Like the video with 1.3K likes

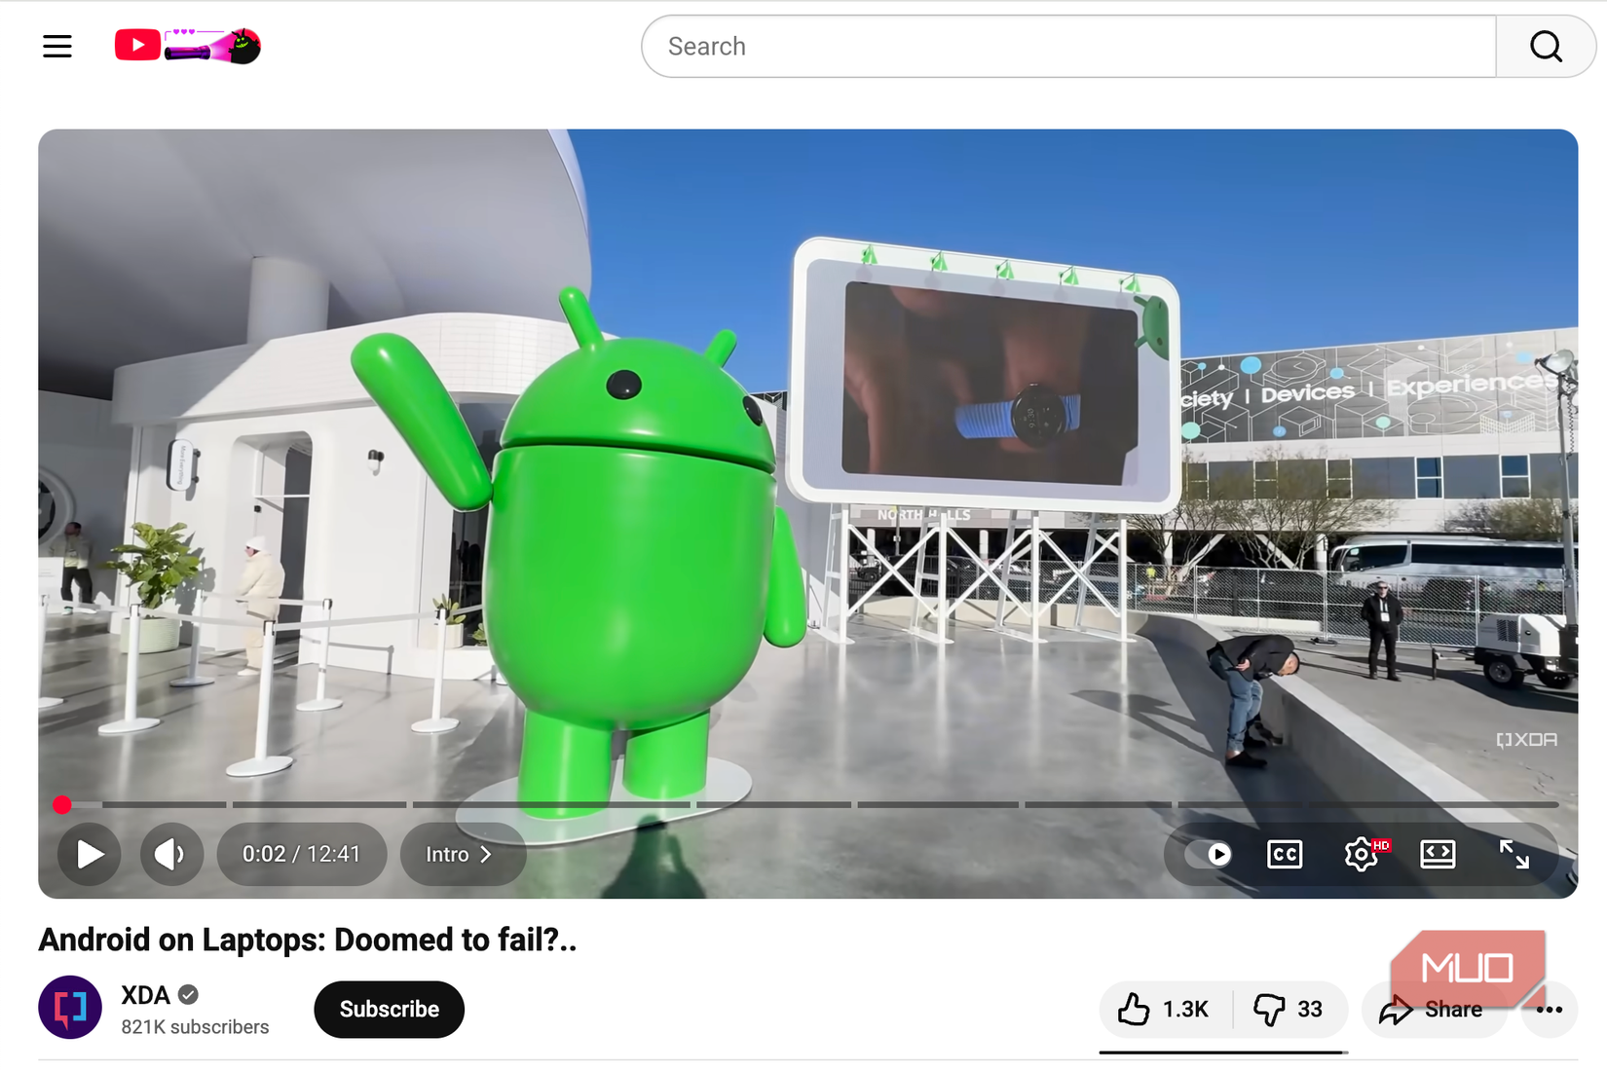click(1165, 1009)
